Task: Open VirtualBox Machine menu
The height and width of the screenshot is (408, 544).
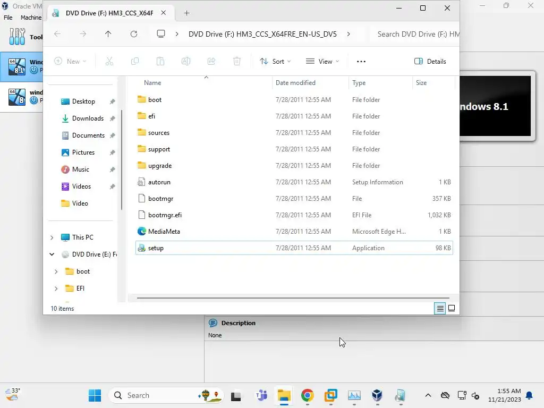Action: pos(31,18)
